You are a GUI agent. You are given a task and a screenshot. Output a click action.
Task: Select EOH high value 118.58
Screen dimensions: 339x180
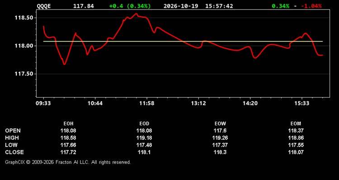click(x=68, y=138)
